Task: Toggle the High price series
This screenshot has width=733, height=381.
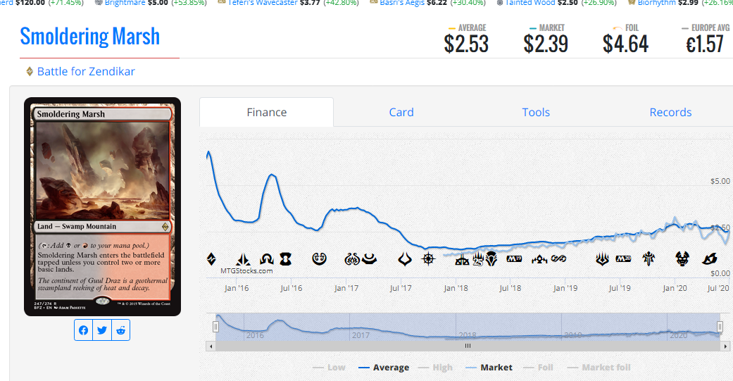Action: [x=435, y=368]
